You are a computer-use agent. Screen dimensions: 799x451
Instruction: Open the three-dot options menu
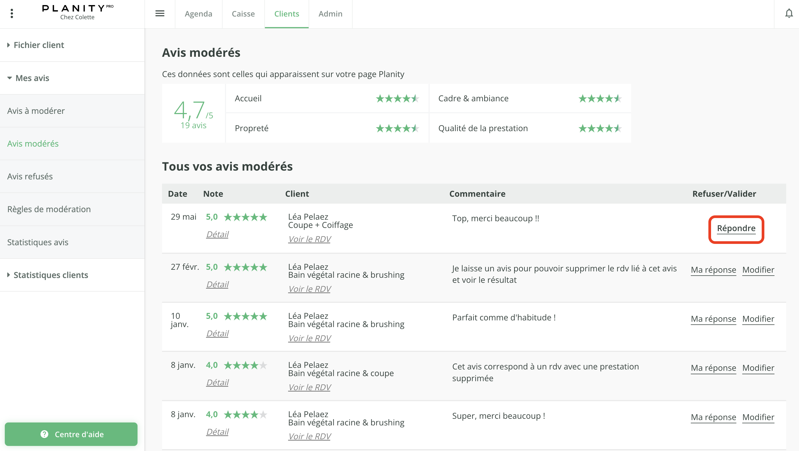point(12,13)
